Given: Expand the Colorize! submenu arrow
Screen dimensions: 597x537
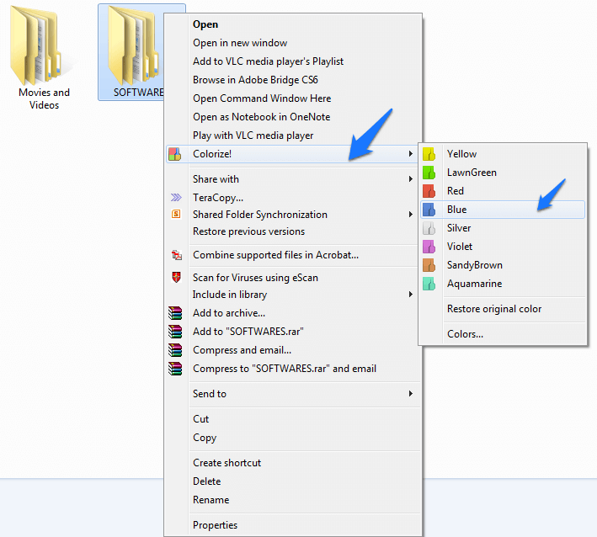Looking at the screenshot, I should click(410, 154).
